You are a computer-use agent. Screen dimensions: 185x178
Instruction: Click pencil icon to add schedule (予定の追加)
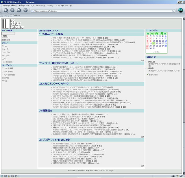tap(148, 75)
